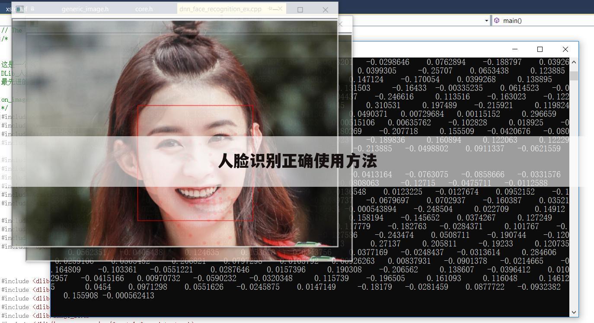The height and width of the screenshot is (323, 594).
Task: Click the console value 0.00729684
Action: [x=422, y=114]
